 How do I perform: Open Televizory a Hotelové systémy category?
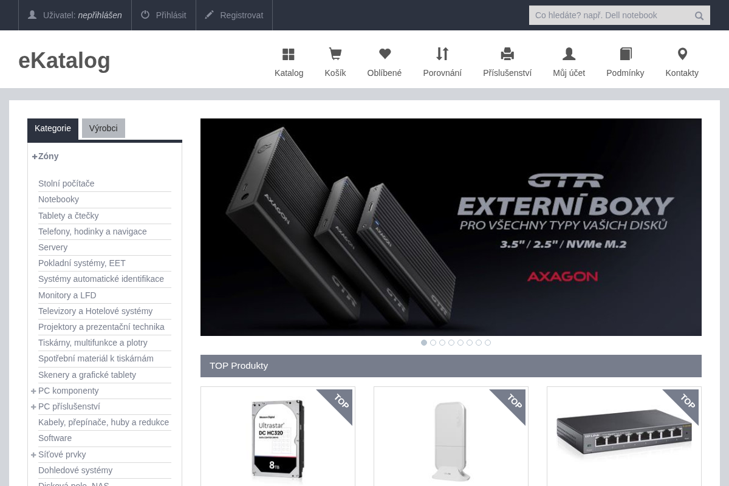click(x=95, y=311)
